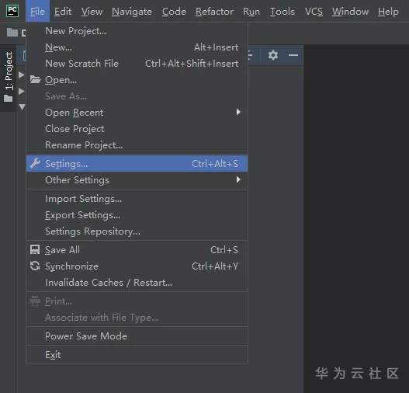Viewport: 409px width, 393px height.
Task: Click the Synchronize refresh icon
Action: pyautogui.click(x=35, y=266)
